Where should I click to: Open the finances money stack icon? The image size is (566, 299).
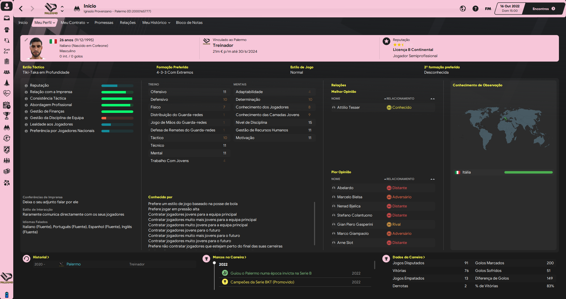click(6, 171)
